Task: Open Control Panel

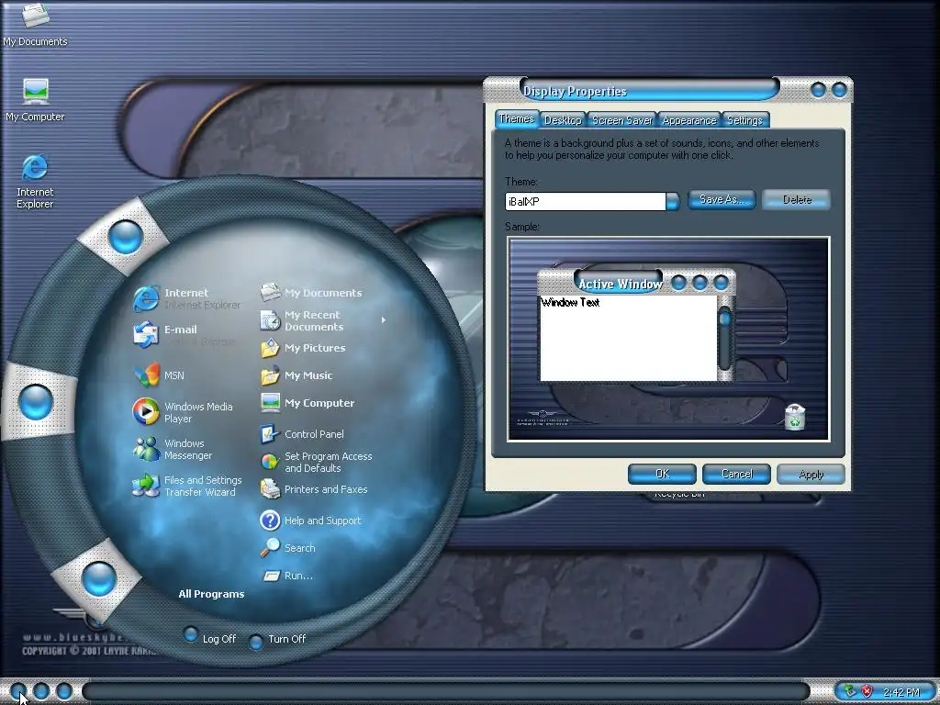Action: tap(301, 434)
